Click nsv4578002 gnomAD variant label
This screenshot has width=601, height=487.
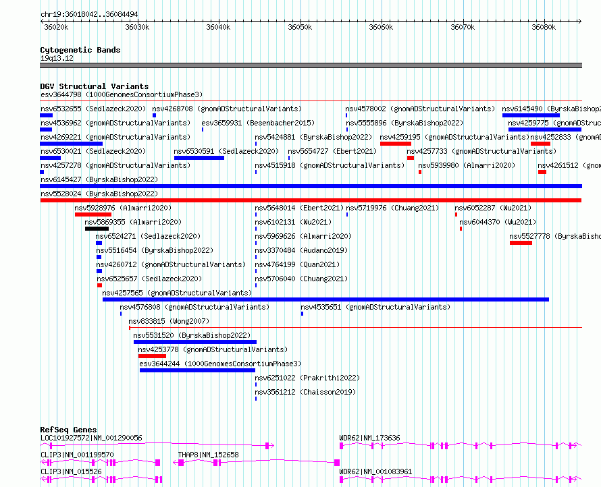tap(420, 109)
